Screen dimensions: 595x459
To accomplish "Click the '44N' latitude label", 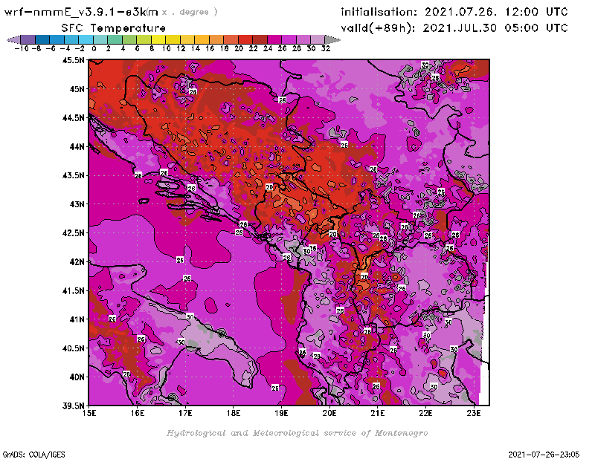I will click(x=77, y=146).
